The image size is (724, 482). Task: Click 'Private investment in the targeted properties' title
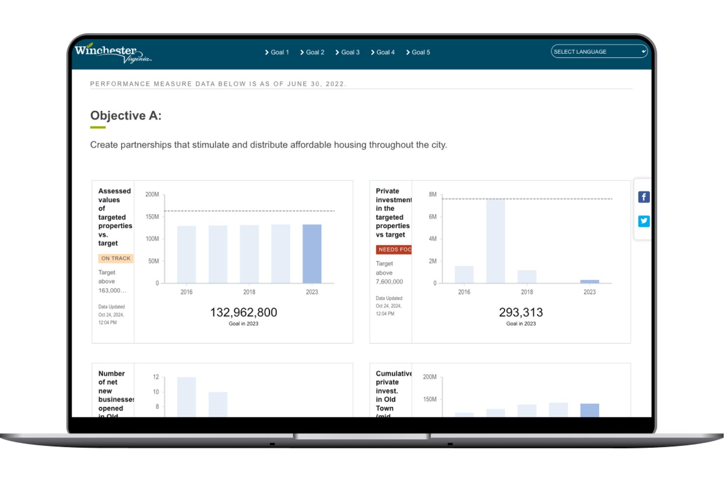coord(393,213)
